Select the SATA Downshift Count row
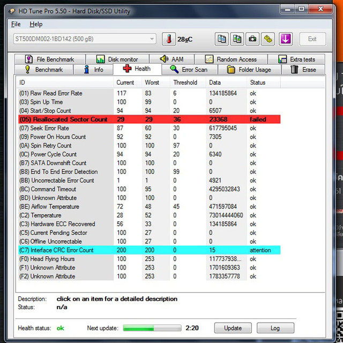 tap(150, 163)
